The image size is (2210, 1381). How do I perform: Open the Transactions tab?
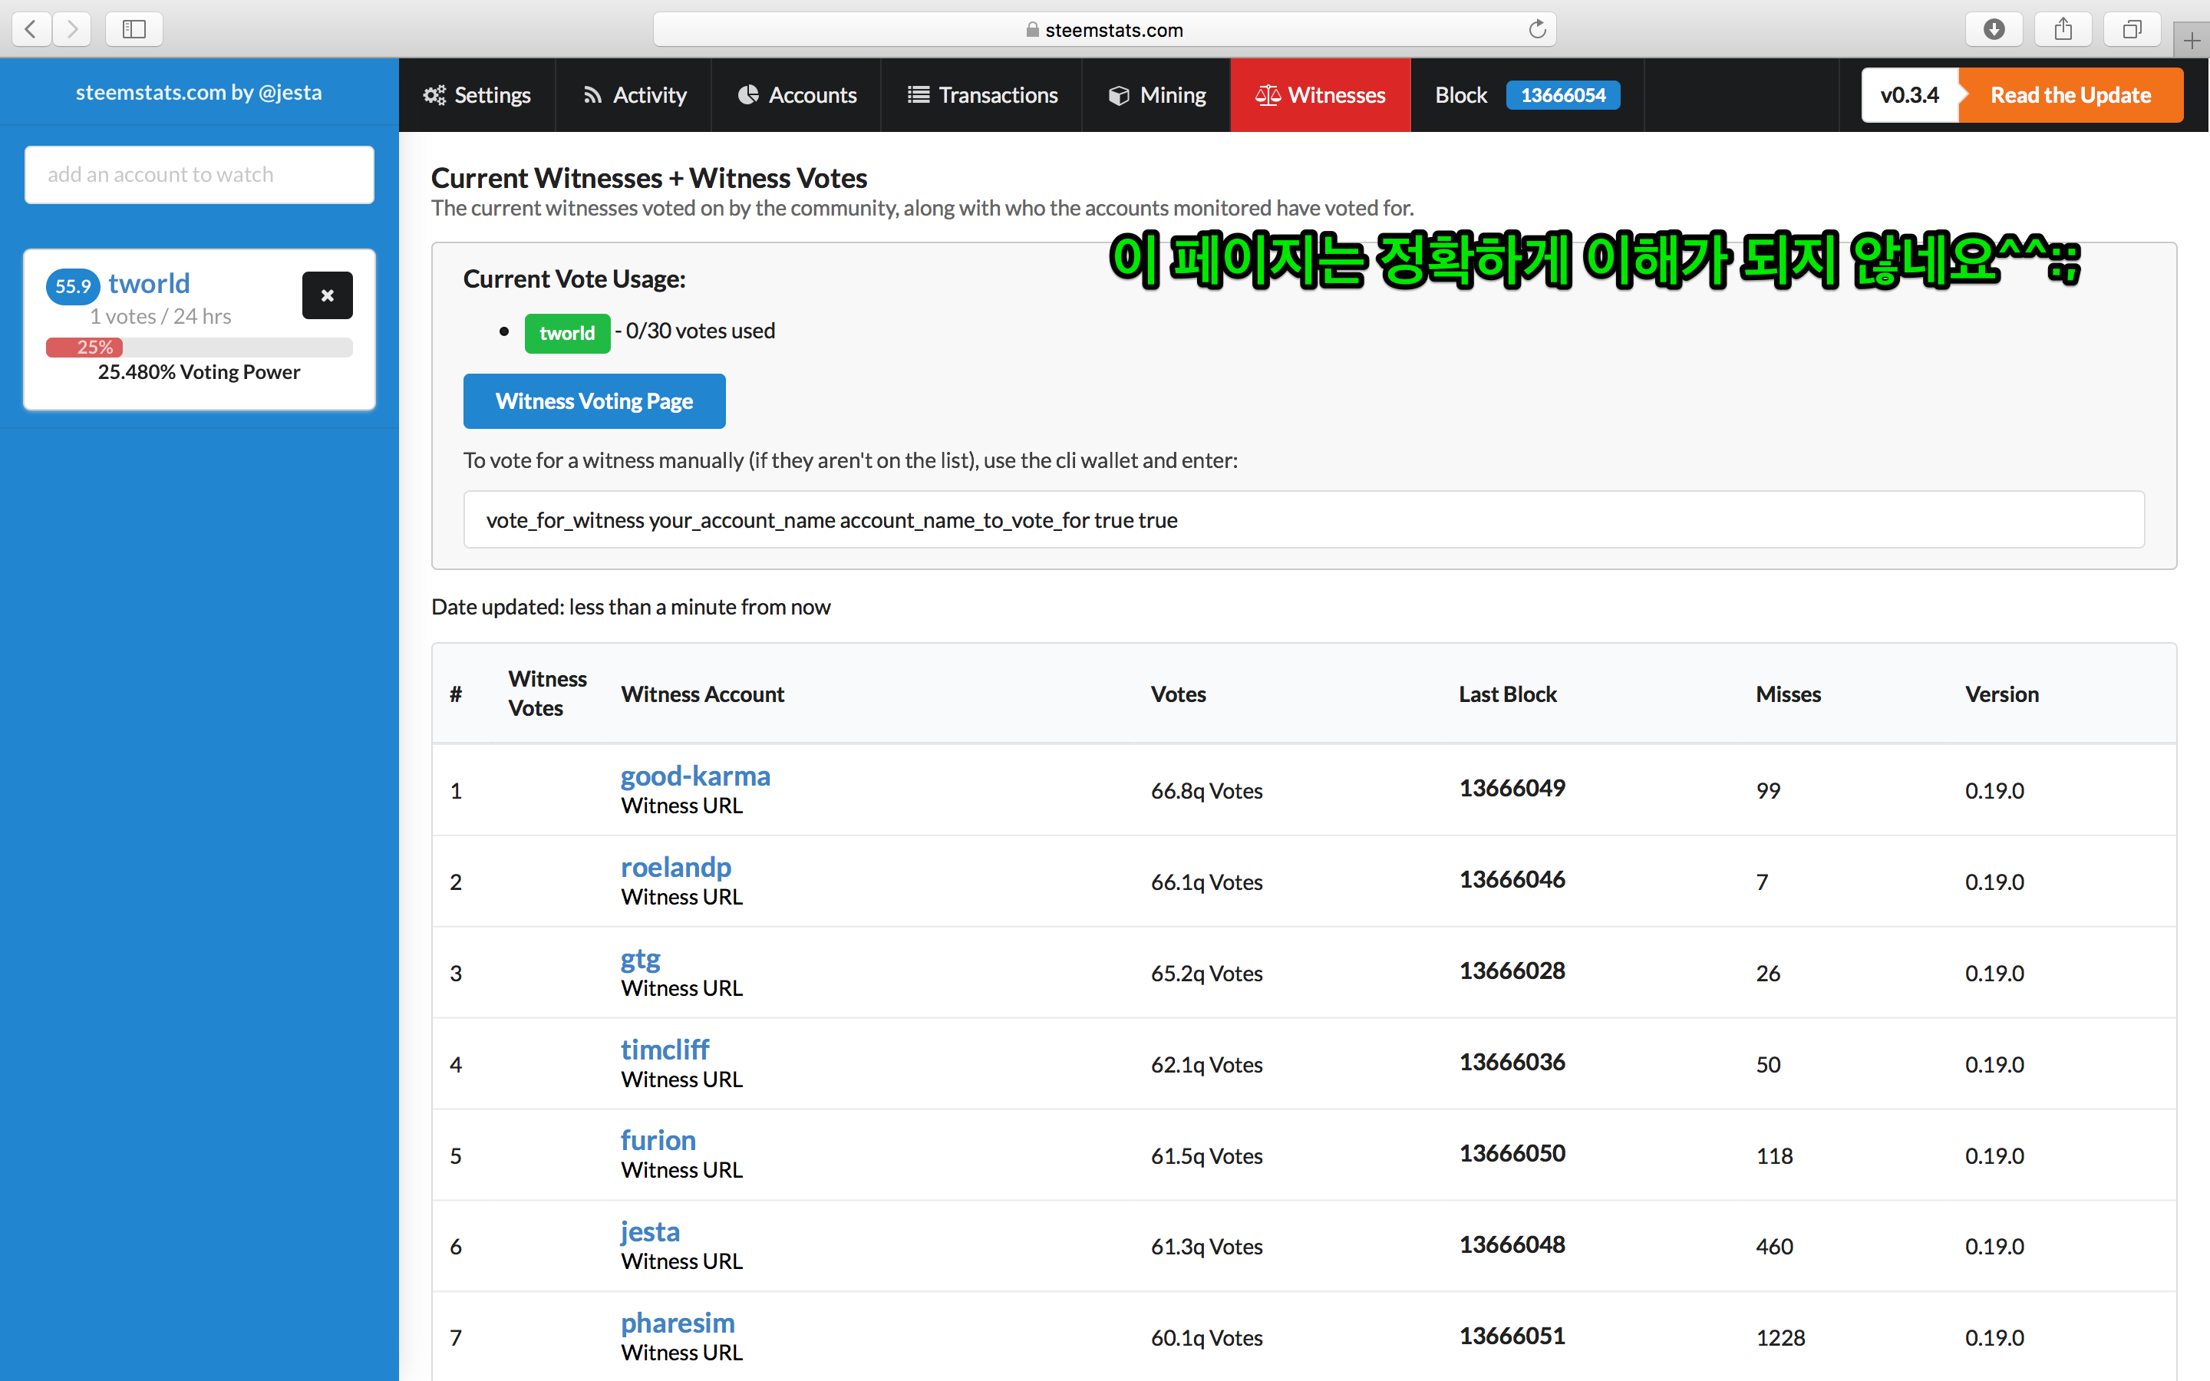point(981,95)
